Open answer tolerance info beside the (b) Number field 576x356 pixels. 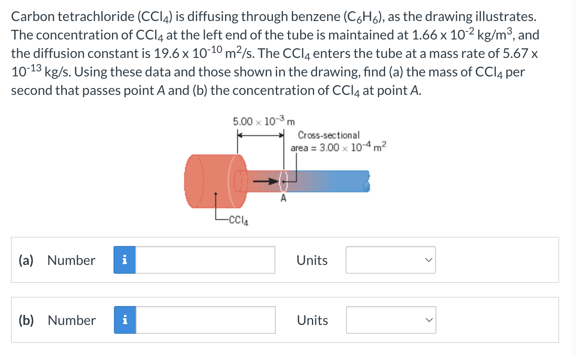coord(124,320)
